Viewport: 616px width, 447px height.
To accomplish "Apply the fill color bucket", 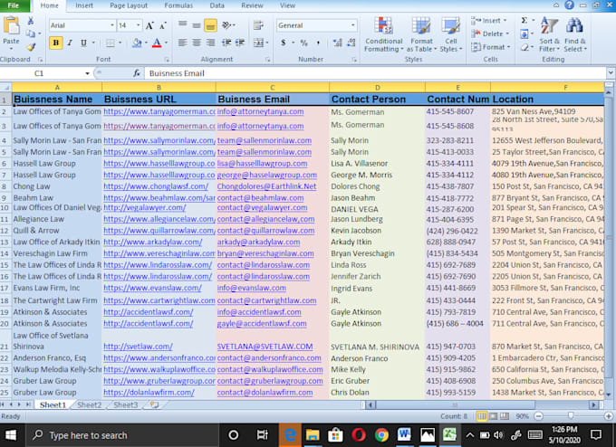I will click(137, 43).
